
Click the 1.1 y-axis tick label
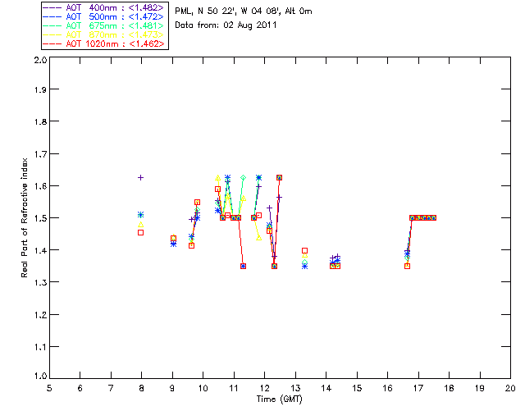(x=40, y=347)
